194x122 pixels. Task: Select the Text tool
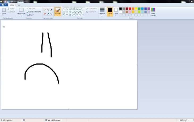[51, 10]
